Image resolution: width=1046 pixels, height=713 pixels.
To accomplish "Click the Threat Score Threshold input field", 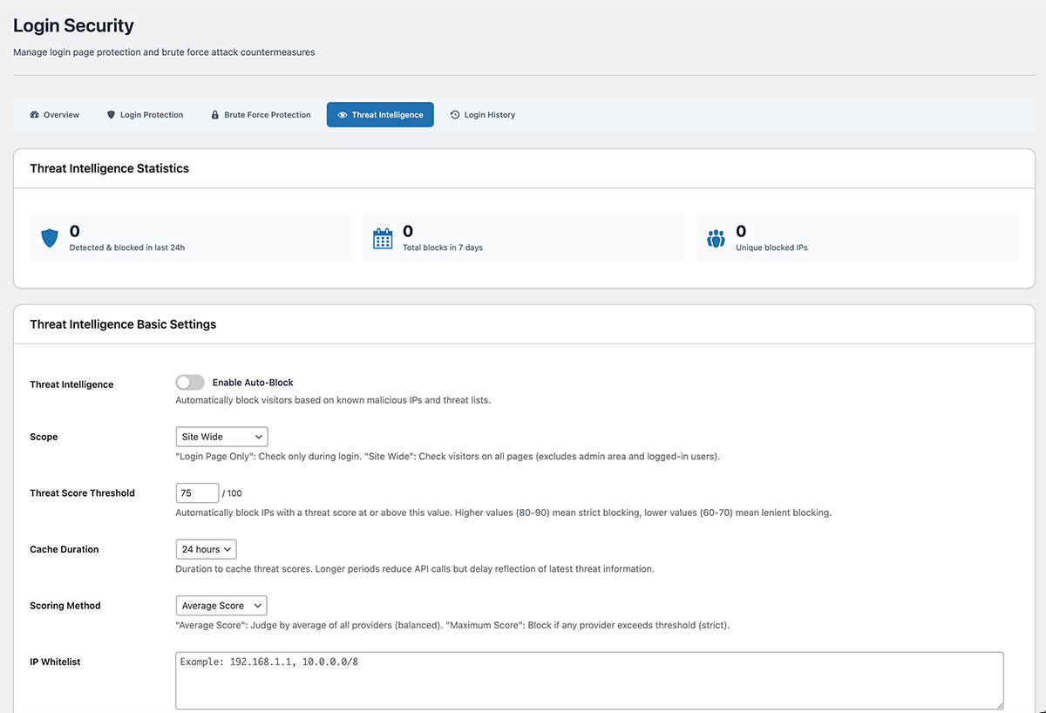I will coord(197,493).
